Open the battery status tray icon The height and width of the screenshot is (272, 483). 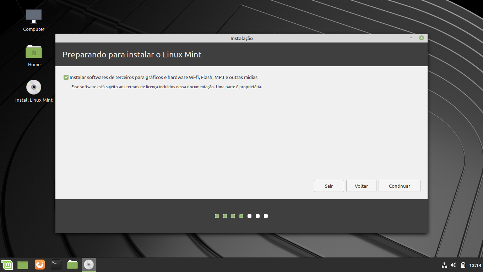pyautogui.click(x=463, y=265)
